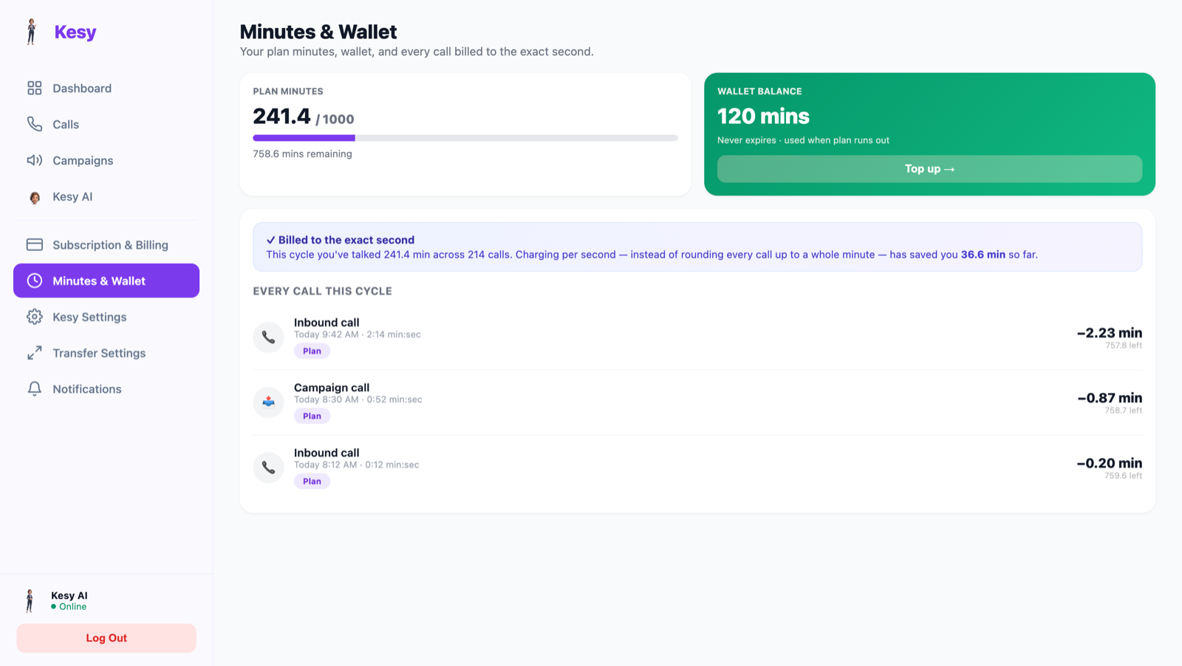Image resolution: width=1182 pixels, height=666 pixels.
Task: Click the "120 mins" wallet balance
Action: click(x=763, y=116)
